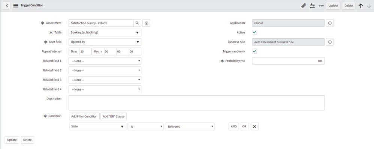Image resolution: width=374 pixels, height=149 pixels.
Task: Click the Assessment field label
Action: [54, 23]
